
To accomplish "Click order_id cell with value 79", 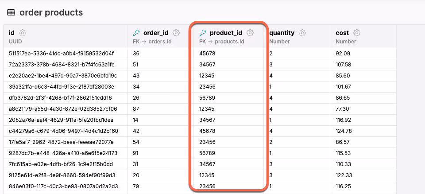I will pyautogui.click(x=160, y=186).
